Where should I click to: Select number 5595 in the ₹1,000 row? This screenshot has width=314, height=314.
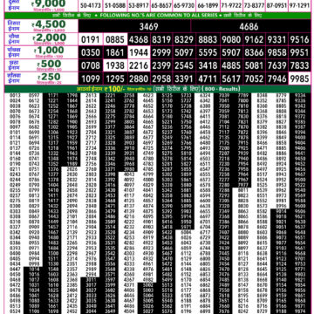click(208, 52)
